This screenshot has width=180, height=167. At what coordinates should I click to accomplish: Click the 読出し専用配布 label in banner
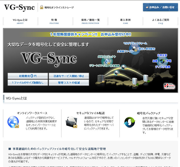(147, 49)
